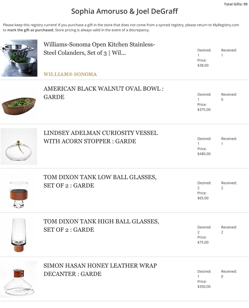Click the bold 'mark the gift as purchased' text
Image resolution: width=249 pixels, height=308 pixels.
click(x=31, y=30)
